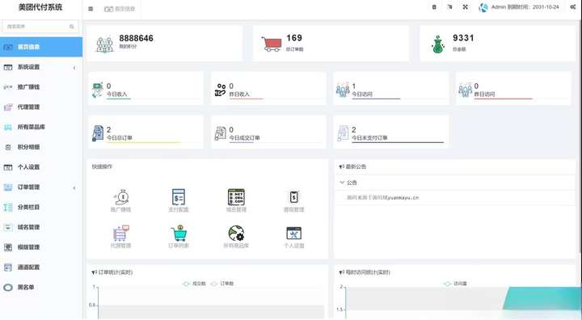
Task: Click the red shopping cart icon beside 169
Action: click(272, 44)
